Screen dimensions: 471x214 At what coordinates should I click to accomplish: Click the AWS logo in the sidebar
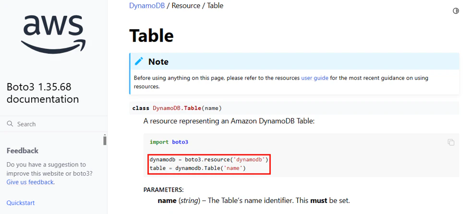pyautogui.click(x=53, y=35)
